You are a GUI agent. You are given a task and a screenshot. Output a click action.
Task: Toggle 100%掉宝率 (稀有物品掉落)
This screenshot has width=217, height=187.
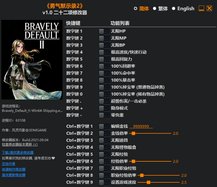(104, 94)
